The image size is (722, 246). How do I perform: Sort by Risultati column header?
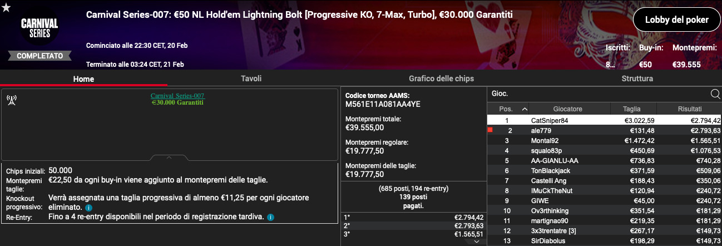[689, 109]
